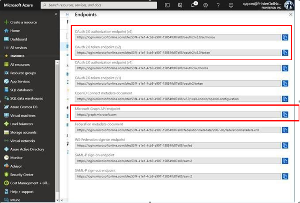
Task: Open Azure Active Directory
Action: pos(28,149)
